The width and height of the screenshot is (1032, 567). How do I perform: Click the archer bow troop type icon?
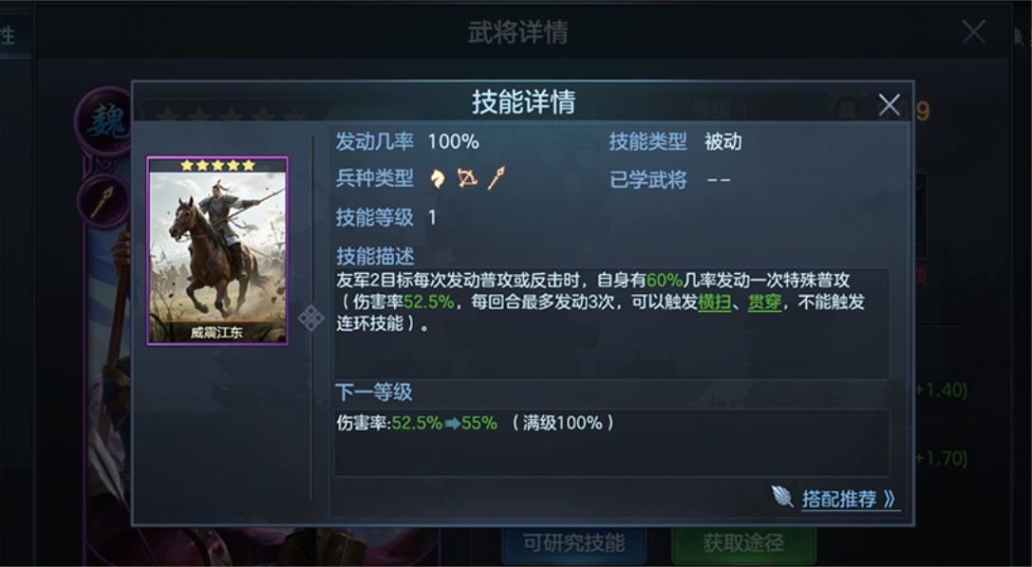tap(467, 178)
